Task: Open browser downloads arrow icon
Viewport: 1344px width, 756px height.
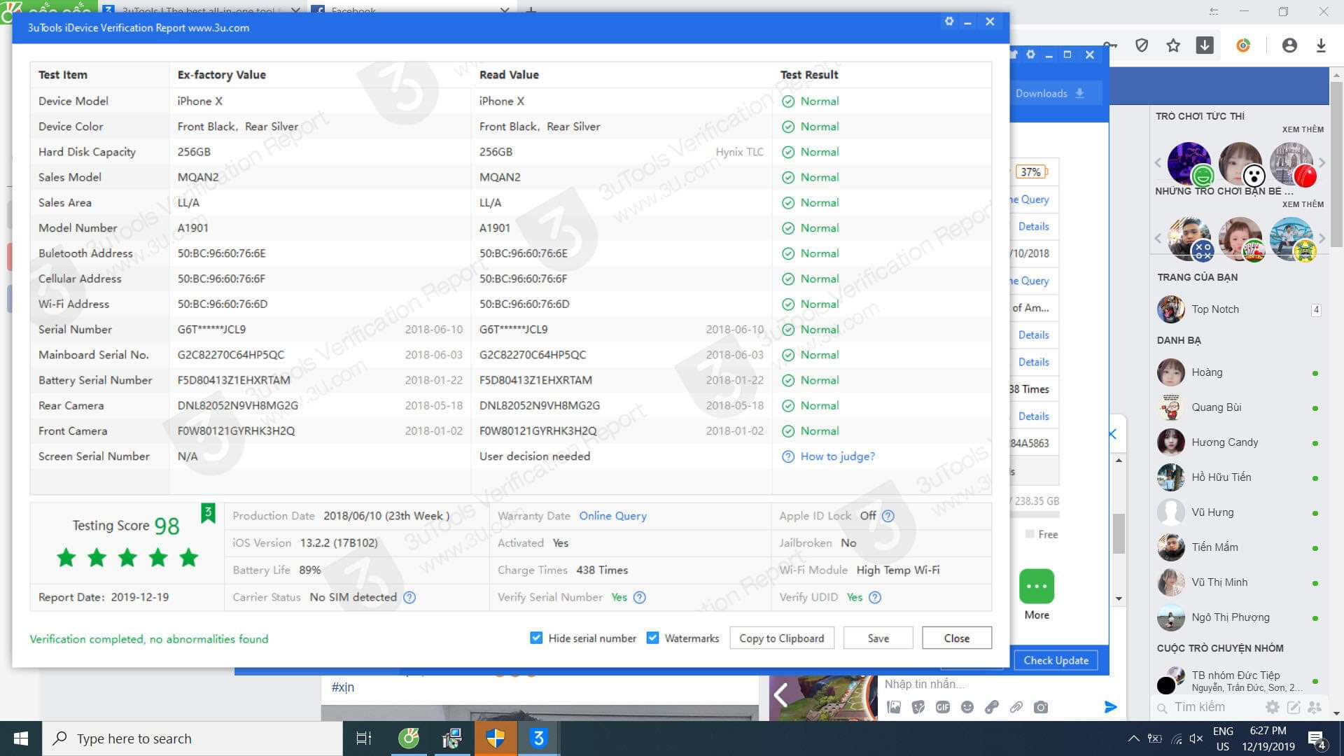Action: click(1321, 45)
